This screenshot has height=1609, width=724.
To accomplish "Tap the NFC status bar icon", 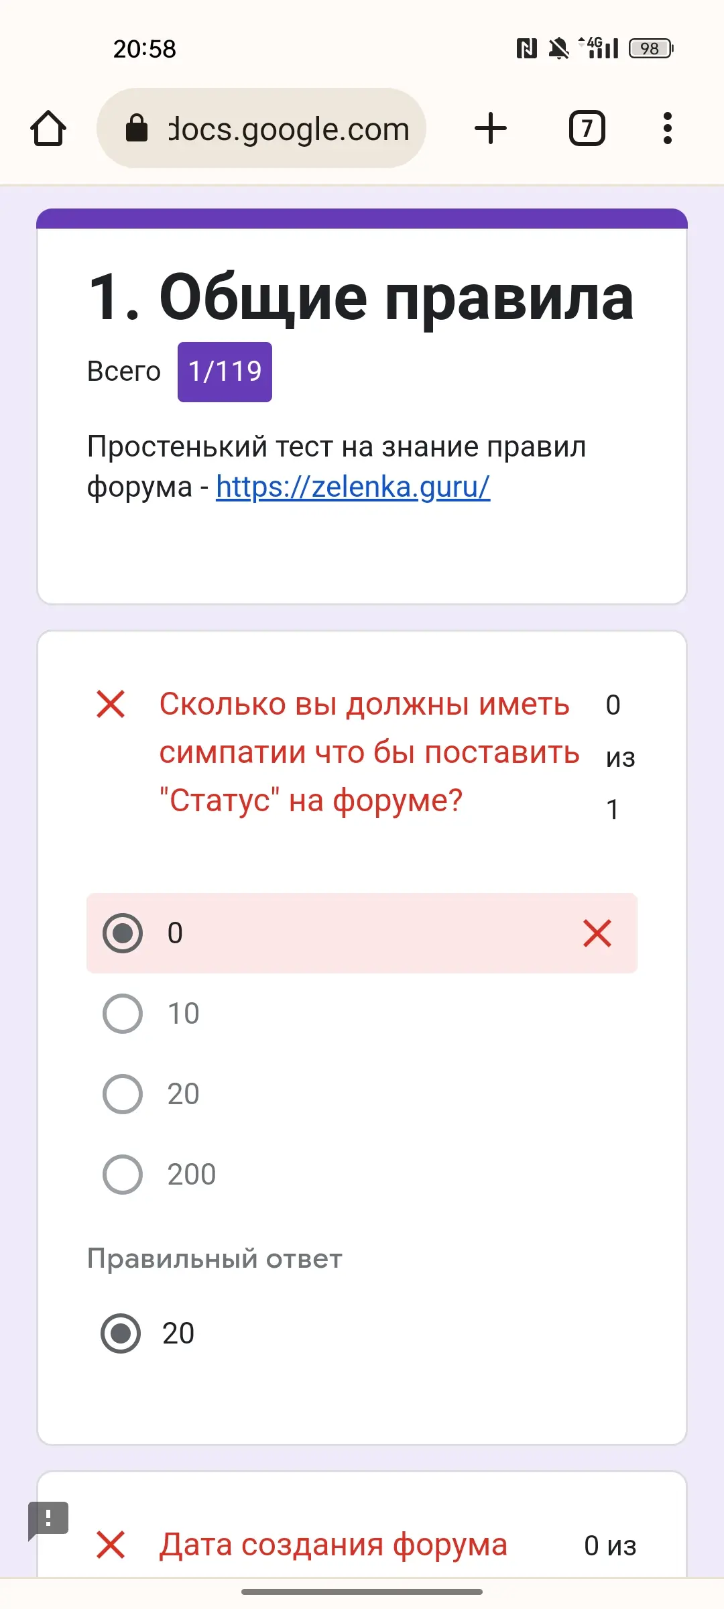I will click(x=527, y=48).
